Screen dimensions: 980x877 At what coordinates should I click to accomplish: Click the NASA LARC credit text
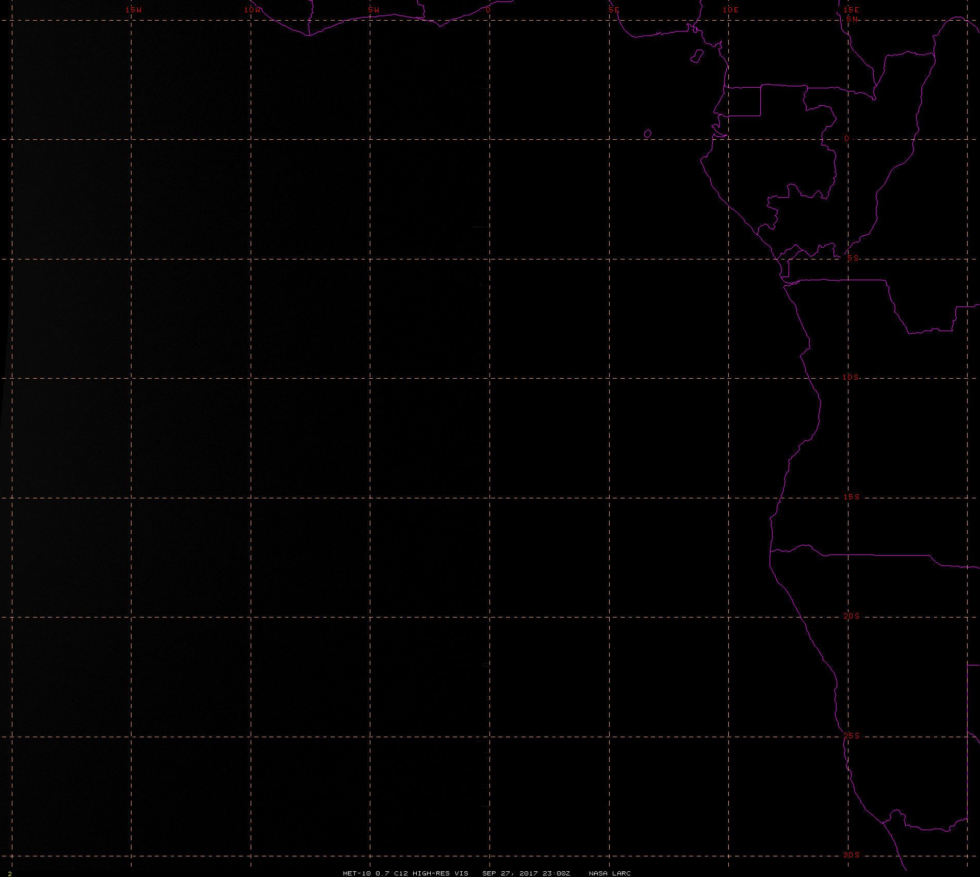pyautogui.click(x=610, y=873)
